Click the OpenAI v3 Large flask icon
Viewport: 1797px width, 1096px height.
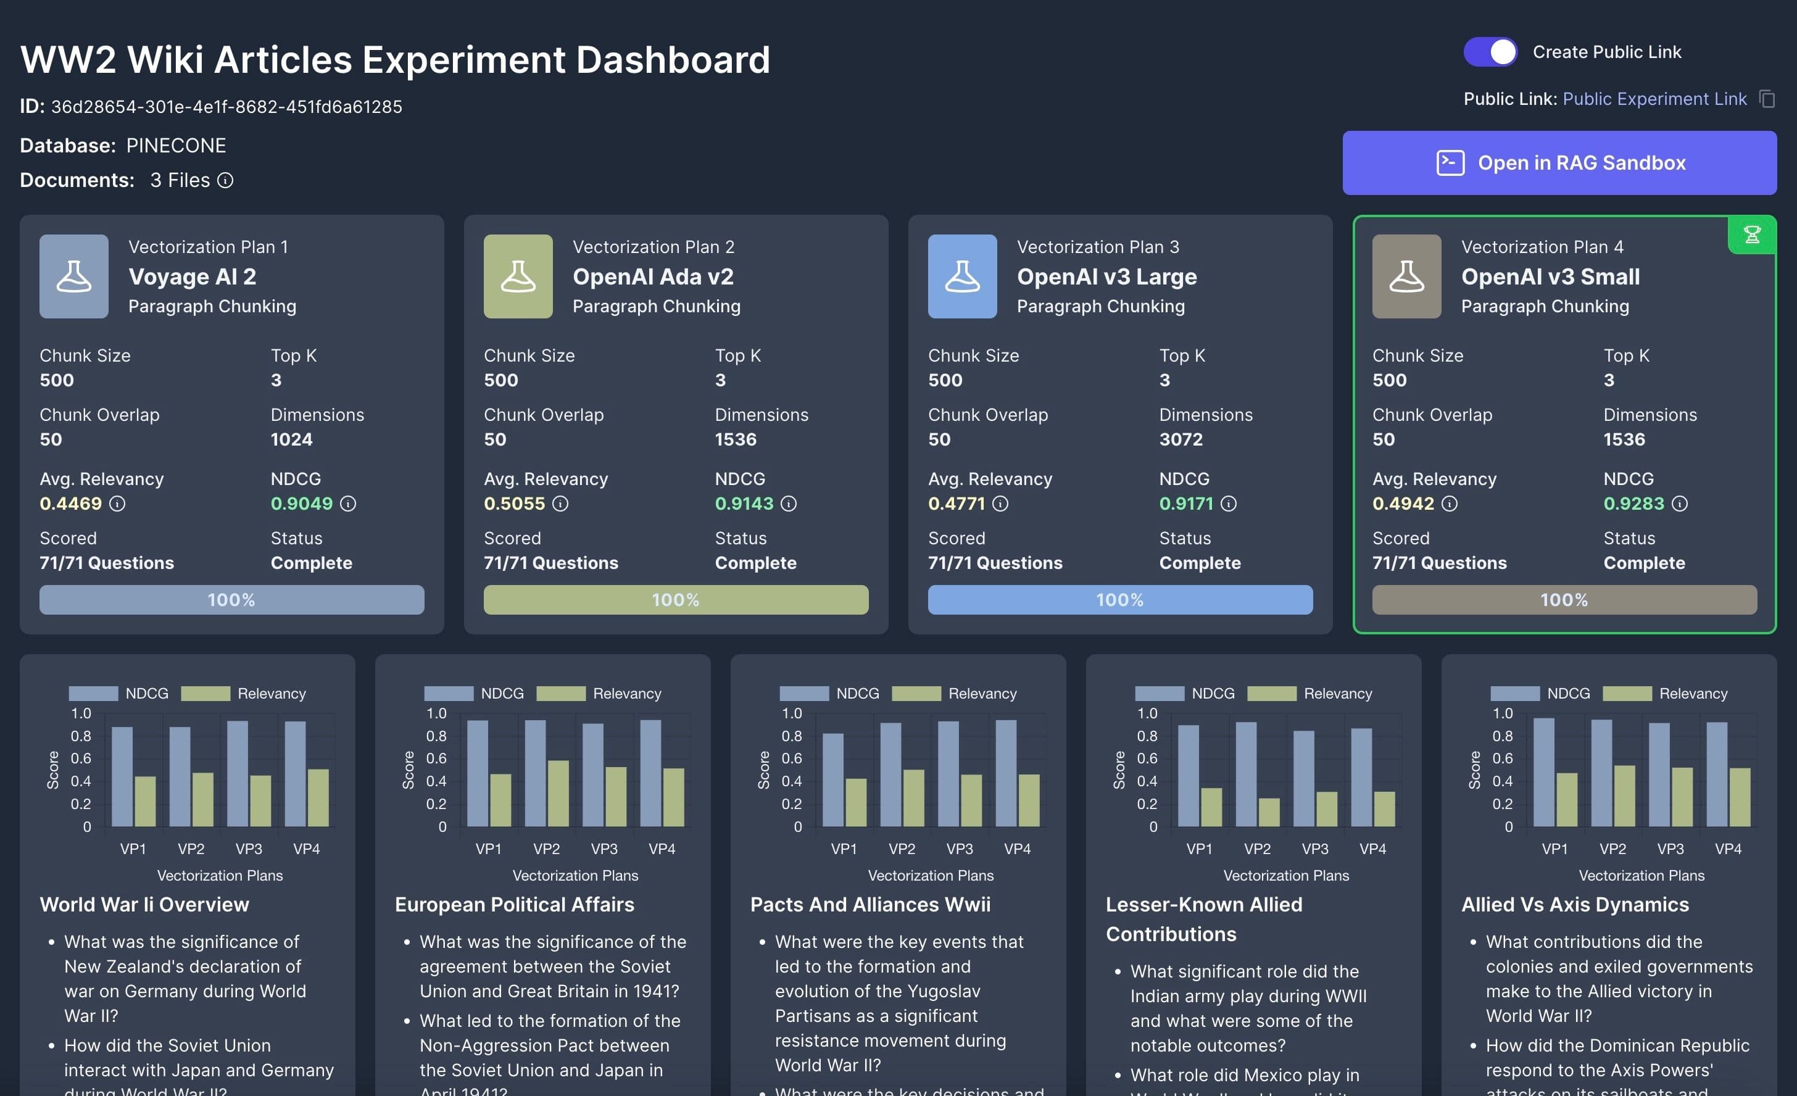962,276
